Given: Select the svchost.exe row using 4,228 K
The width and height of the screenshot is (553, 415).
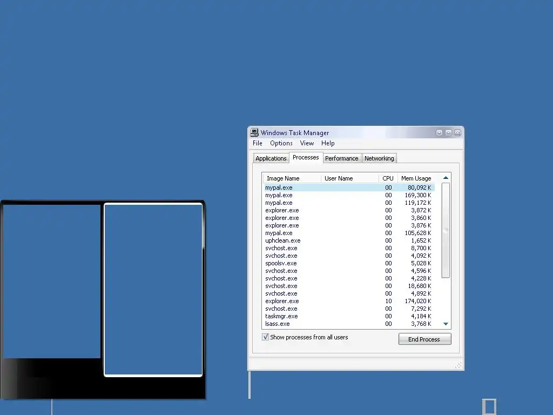Looking at the screenshot, I should (x=349, y=278).
